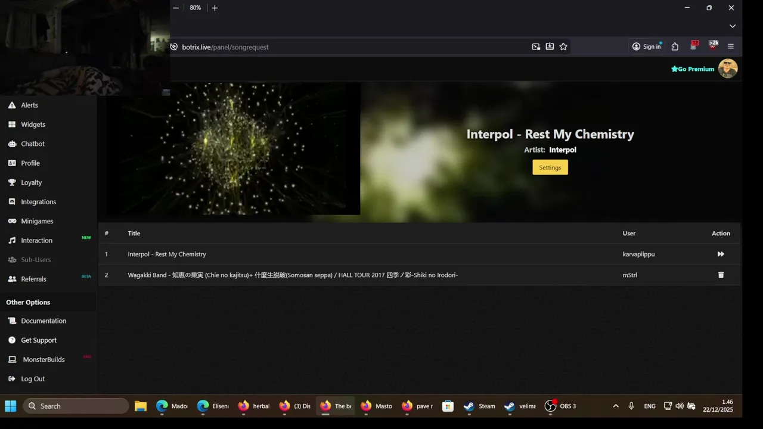Click the Interpol - Rest My Chemistry row title
The height and width of the screenshot is (429, 763).
[167, 254]
